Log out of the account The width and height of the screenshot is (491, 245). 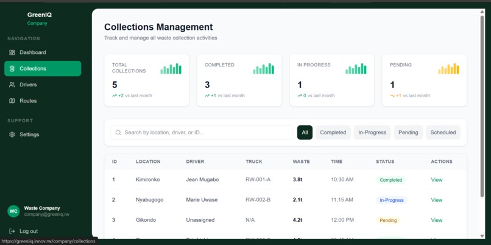coord(24,231)
